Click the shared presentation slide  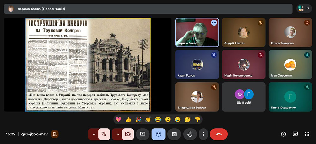[x=88, y=64]
